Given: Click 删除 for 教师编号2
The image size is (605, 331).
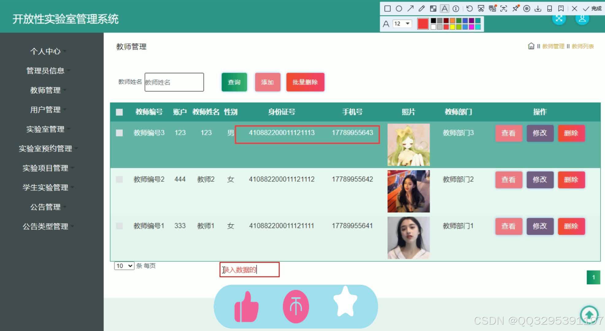Looking at the screenshot, I should coord(571,180).
